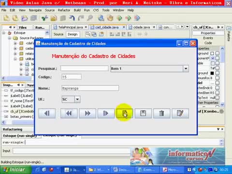Open the Iniciar start button
Screen dimensions: 232x174
click(15, 170)
